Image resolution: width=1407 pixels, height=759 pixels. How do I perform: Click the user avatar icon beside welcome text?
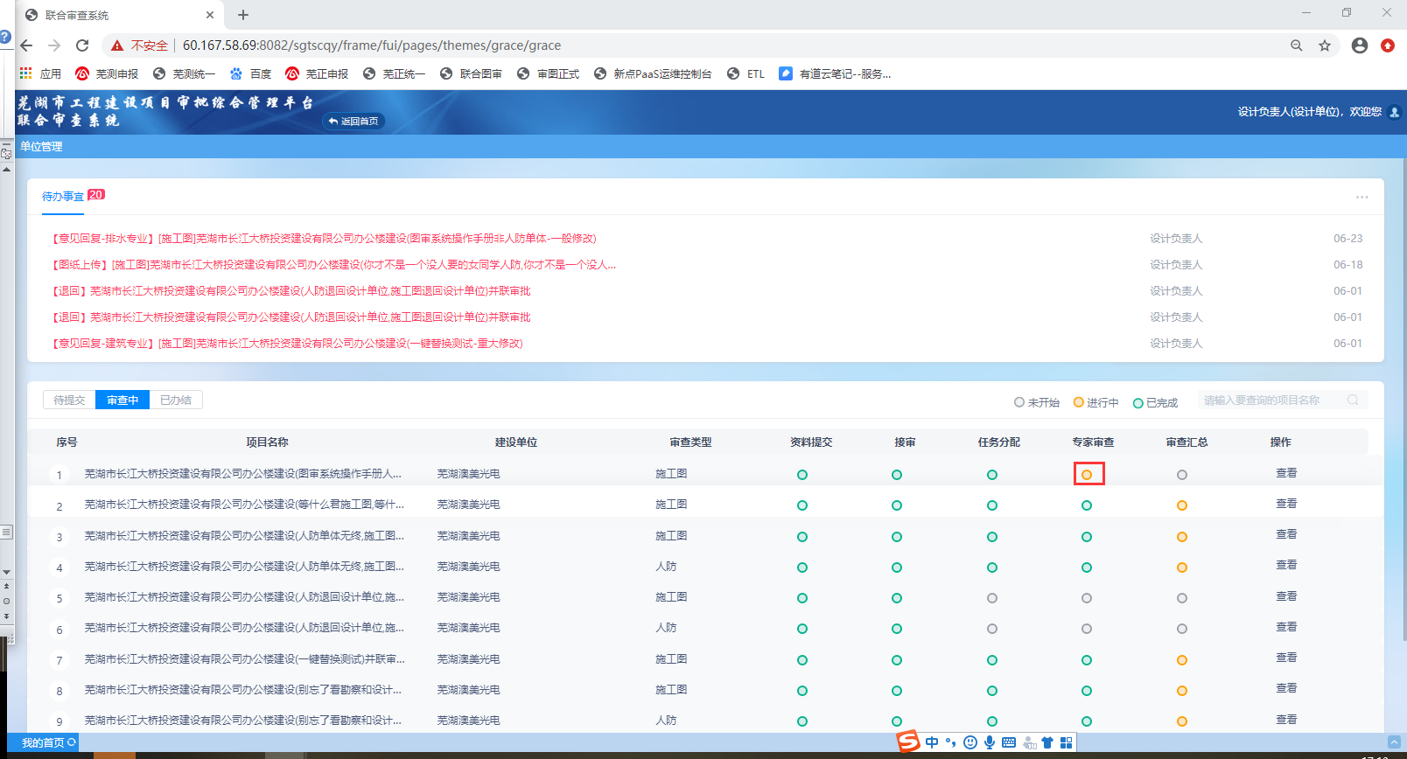pos(1395,112)
